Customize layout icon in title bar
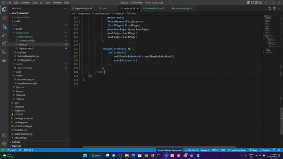 (260, 3)
